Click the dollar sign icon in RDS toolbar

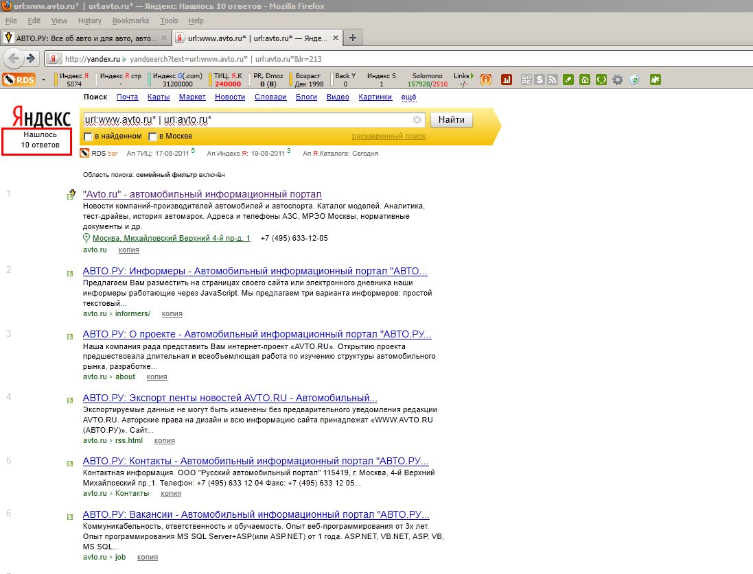[x=540, y=80]
